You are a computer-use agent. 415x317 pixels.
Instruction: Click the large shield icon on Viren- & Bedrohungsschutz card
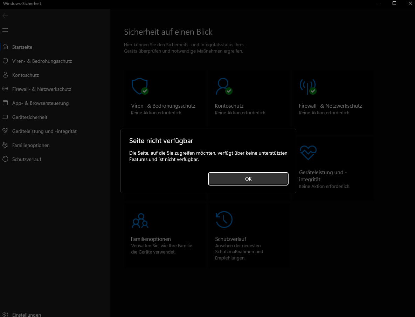coord(140,86)
